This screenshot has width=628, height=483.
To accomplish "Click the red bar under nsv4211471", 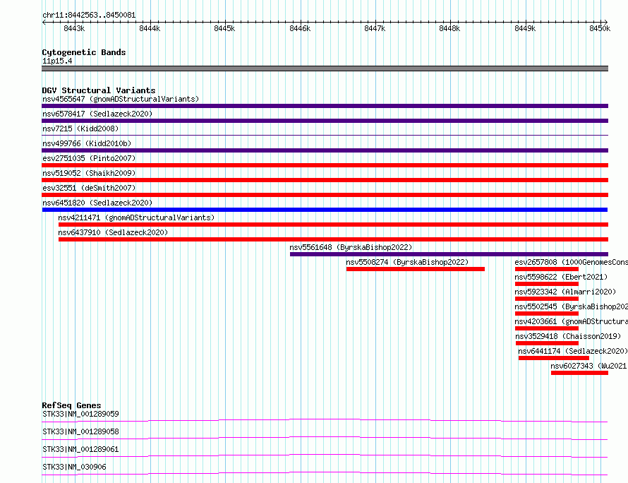I will click(333, 225).
